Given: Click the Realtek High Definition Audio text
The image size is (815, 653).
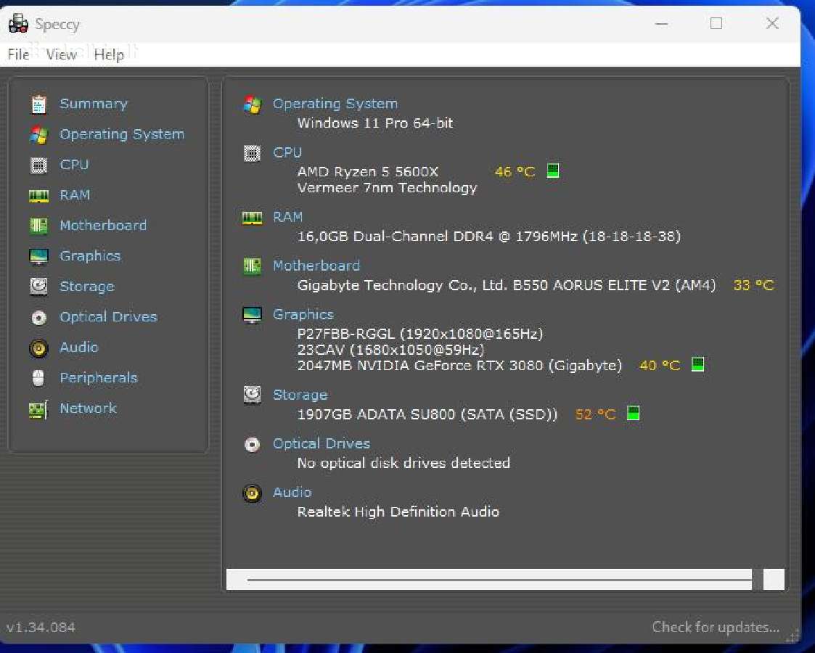Looking at the screenshot, I should 398,512.
